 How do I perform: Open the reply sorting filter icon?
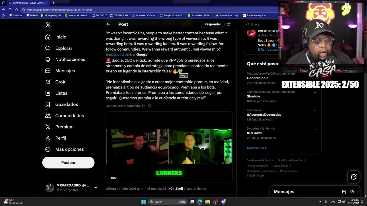(229, 24)
